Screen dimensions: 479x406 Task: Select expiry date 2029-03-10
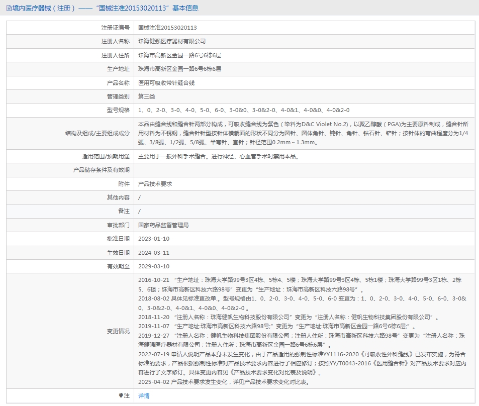tap(154, 266)
